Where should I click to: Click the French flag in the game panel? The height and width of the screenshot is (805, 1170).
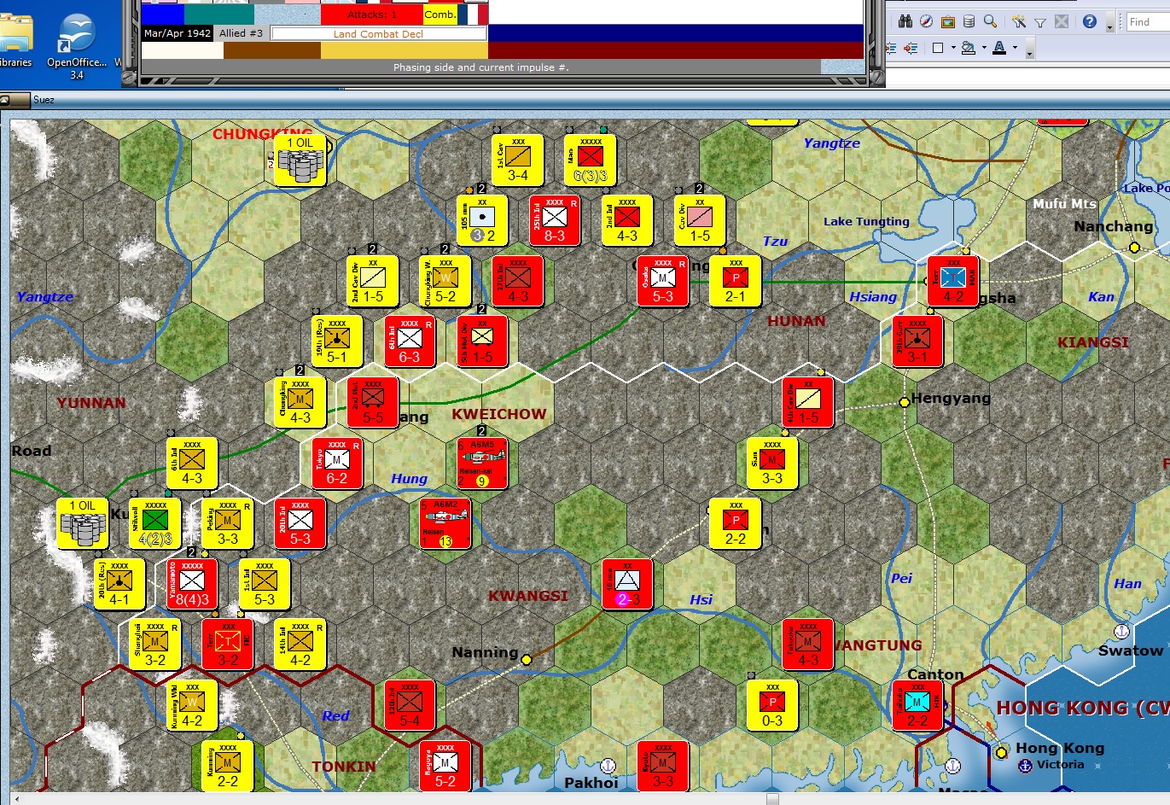click(473, 15)
